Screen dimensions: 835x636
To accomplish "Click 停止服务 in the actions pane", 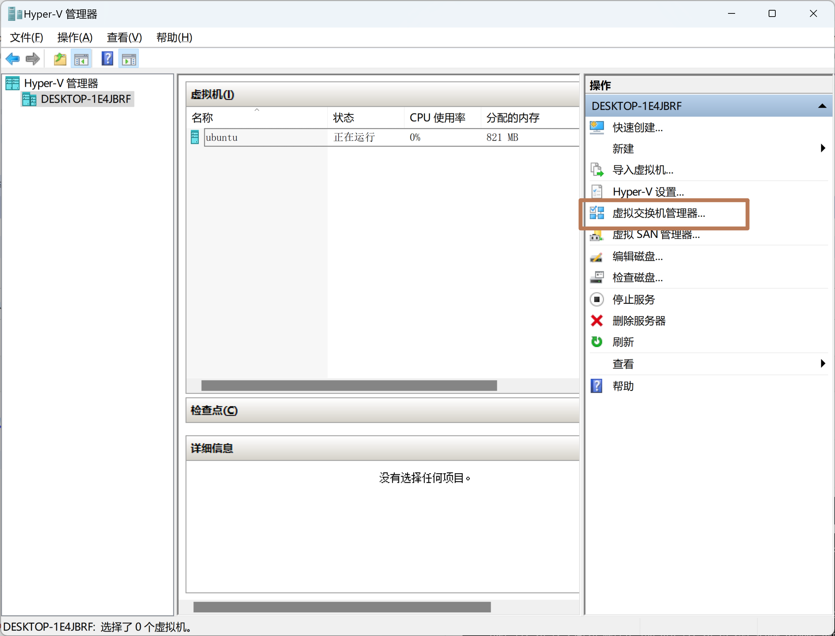I will [x=633, y=299].
